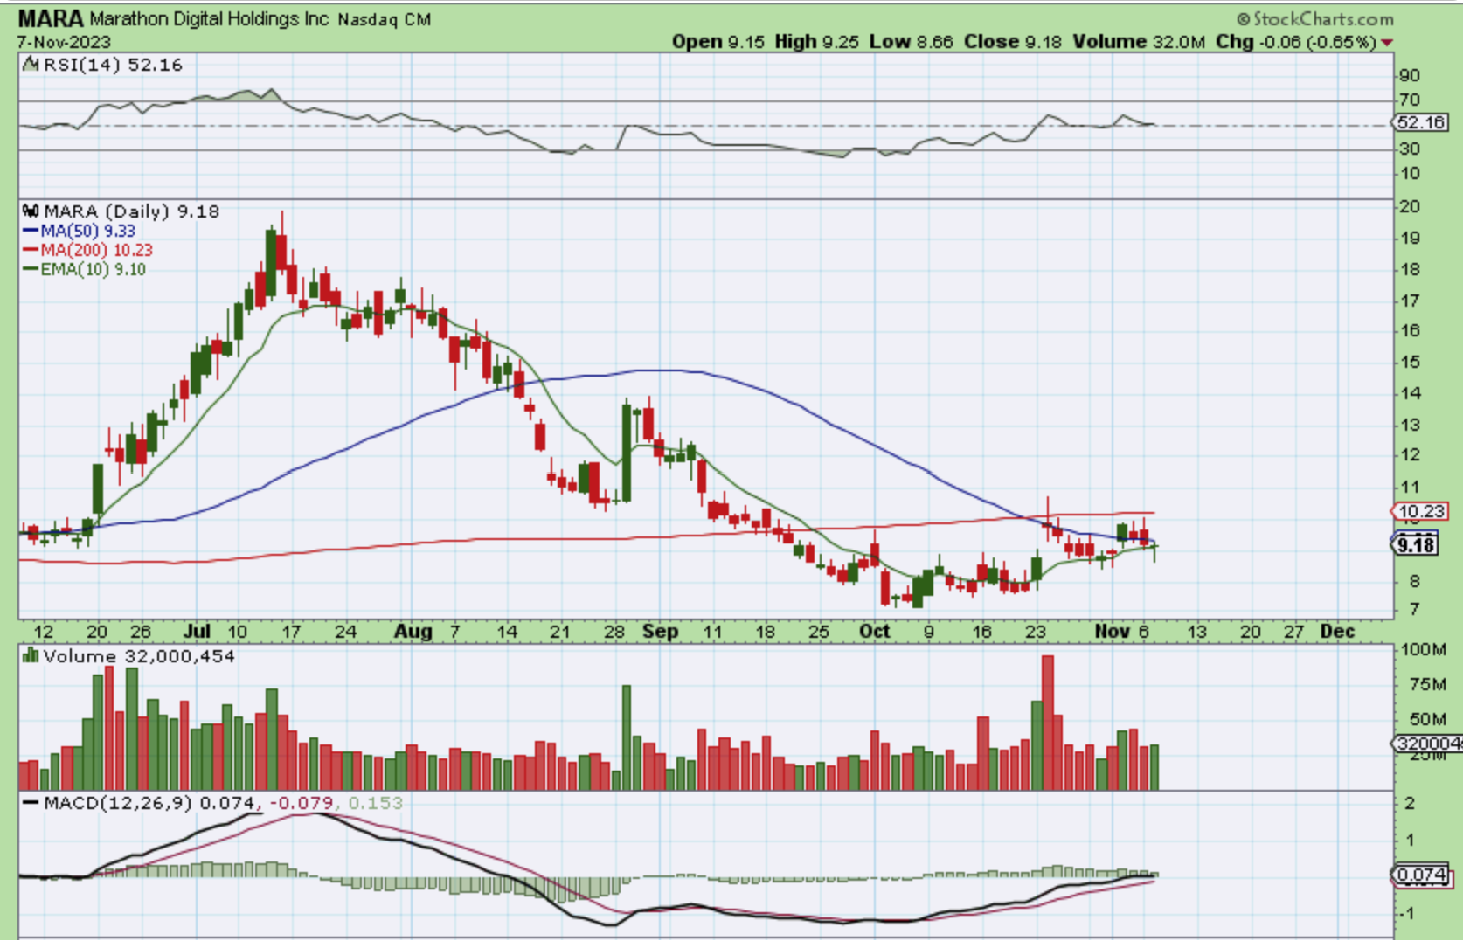Click the 52.16 RSI value tag on axis
Viewport: 1463px width, 941px height.
pos(1421,122)
